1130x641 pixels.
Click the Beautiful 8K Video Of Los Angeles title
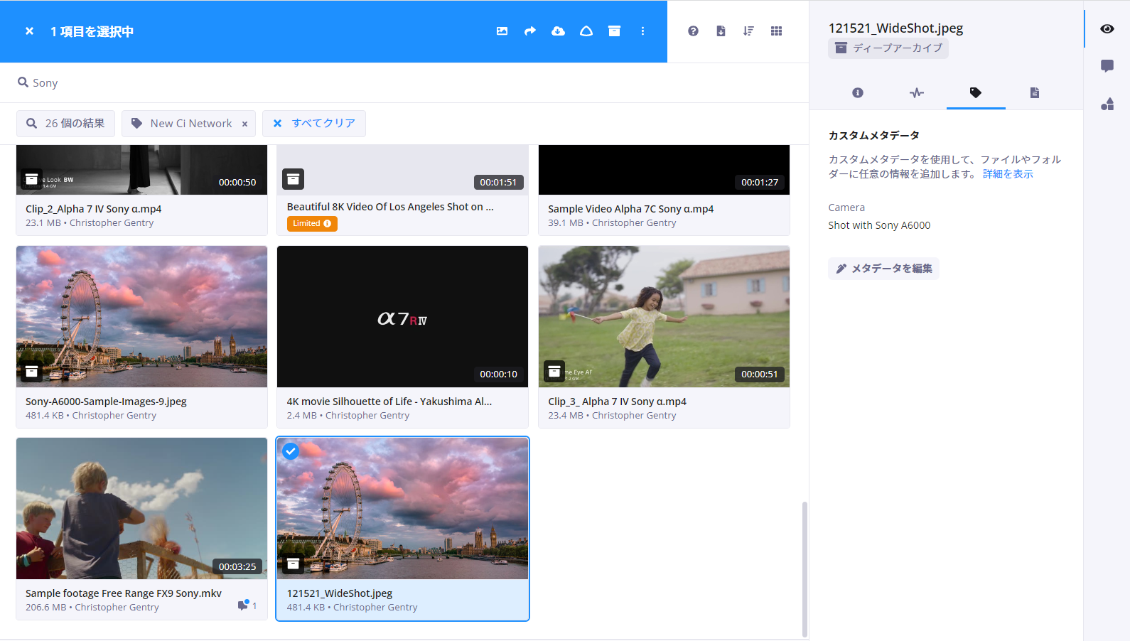390,207
